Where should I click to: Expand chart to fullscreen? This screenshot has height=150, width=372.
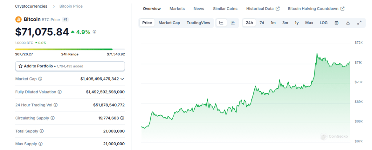click(x=359, y=23)
